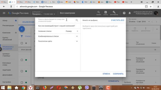Open Целевые страницы in the sidebar
This screenshot has height=90, width=161.
click(6, 55)
